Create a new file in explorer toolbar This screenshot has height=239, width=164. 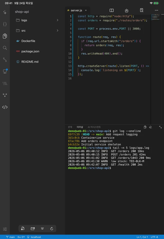[23, 228]
